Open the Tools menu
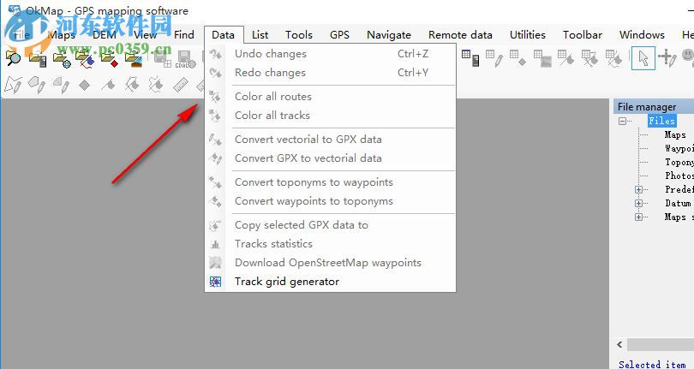 click(x=299, y=35)
